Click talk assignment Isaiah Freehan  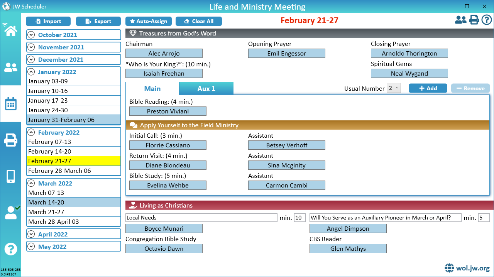click(x=164, y=74)
